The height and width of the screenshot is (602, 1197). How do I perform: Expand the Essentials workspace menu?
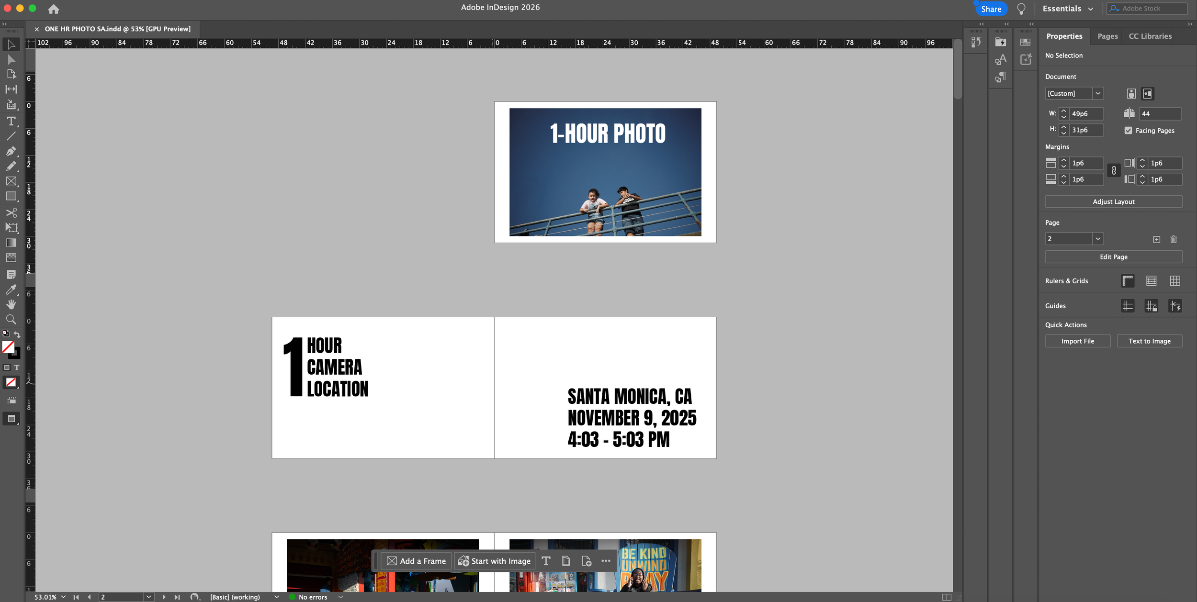coord(1067,9)
